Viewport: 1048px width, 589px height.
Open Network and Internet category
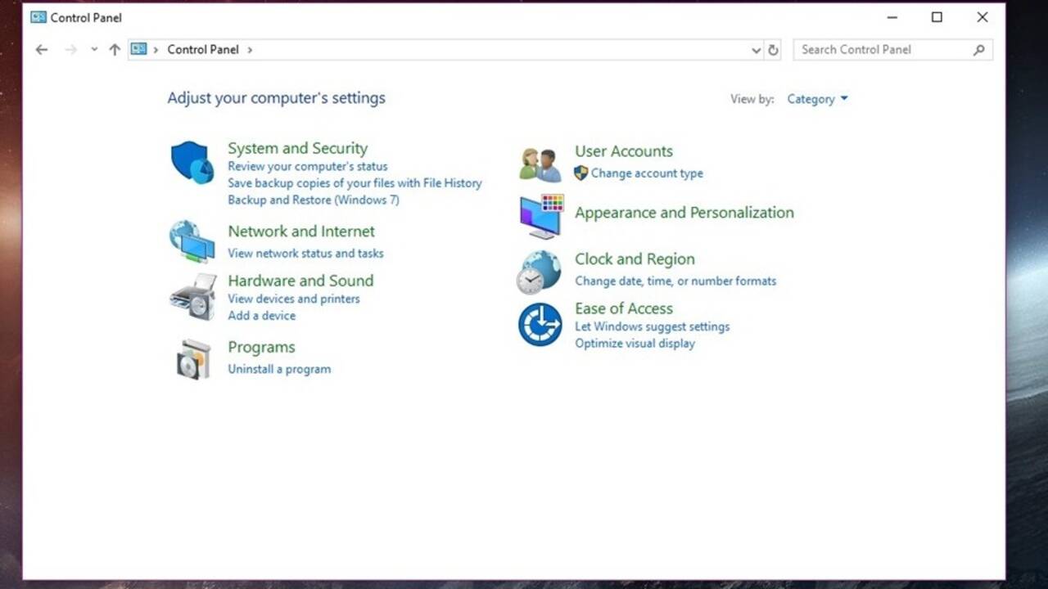[301, 232]
